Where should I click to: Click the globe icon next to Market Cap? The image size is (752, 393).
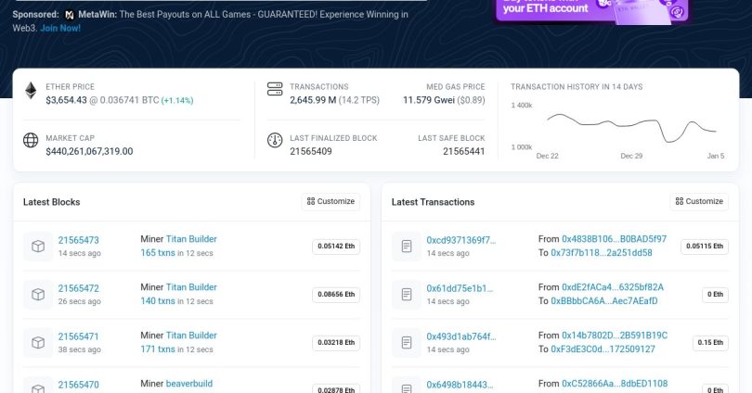[31, 143]
